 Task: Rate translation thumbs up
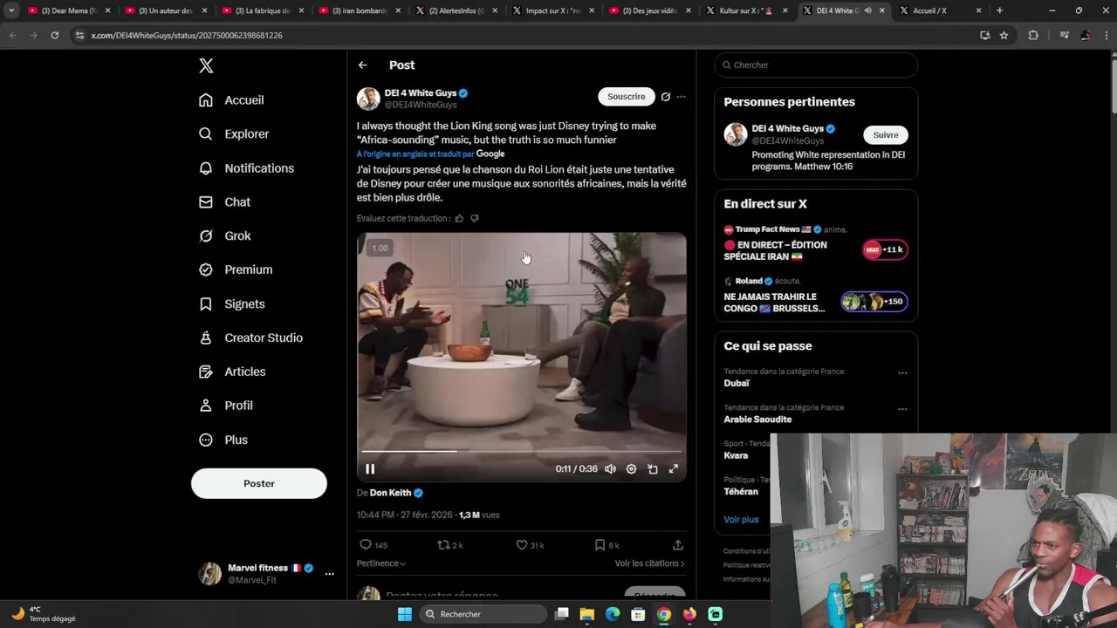[459, 218]
